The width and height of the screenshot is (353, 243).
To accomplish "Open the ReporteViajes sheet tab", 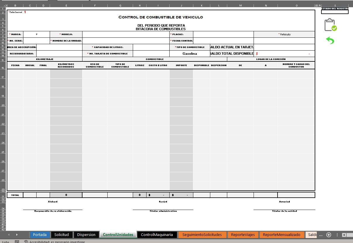I will point(243,235).
